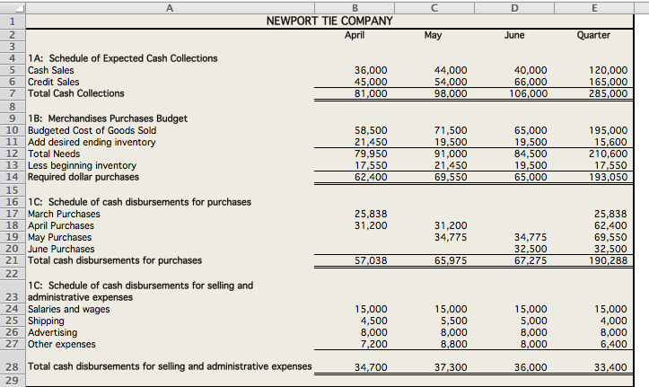
Task: Select the April column label cell
Action: tap(355, 35)
